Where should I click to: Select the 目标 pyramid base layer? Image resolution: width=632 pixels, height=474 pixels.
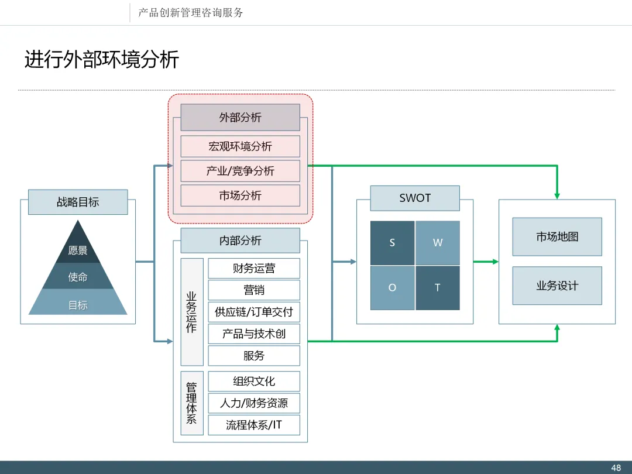78,303
